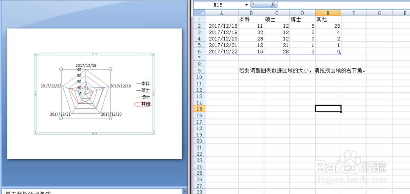Click date cell 2017/12/19 in spreadsheet
Screen dimensions: 410x194
tap(221, 32)
